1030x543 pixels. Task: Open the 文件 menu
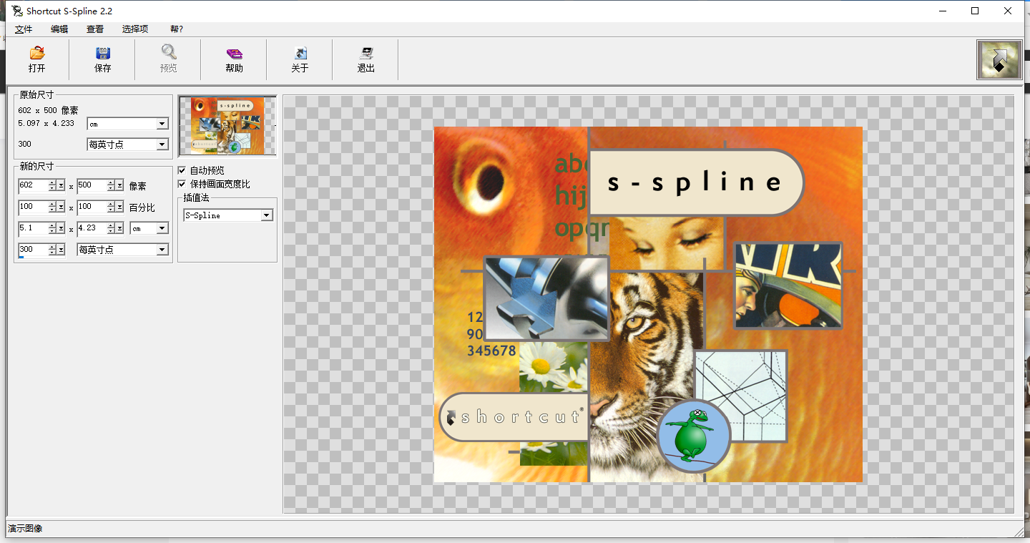24,29
